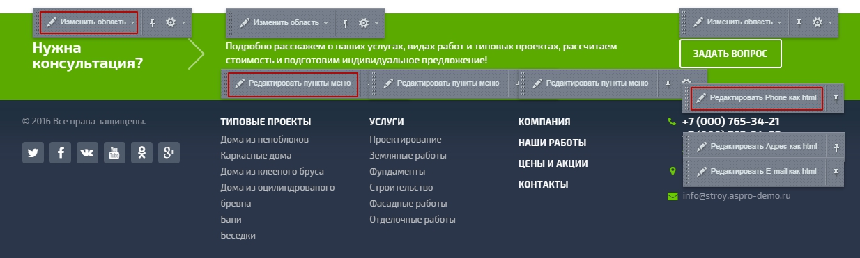The width and height of the screenshot is (860, 258).
Task: Toggle pin next to 'Редактировать E-mail как html'
Action: (836, 172)
